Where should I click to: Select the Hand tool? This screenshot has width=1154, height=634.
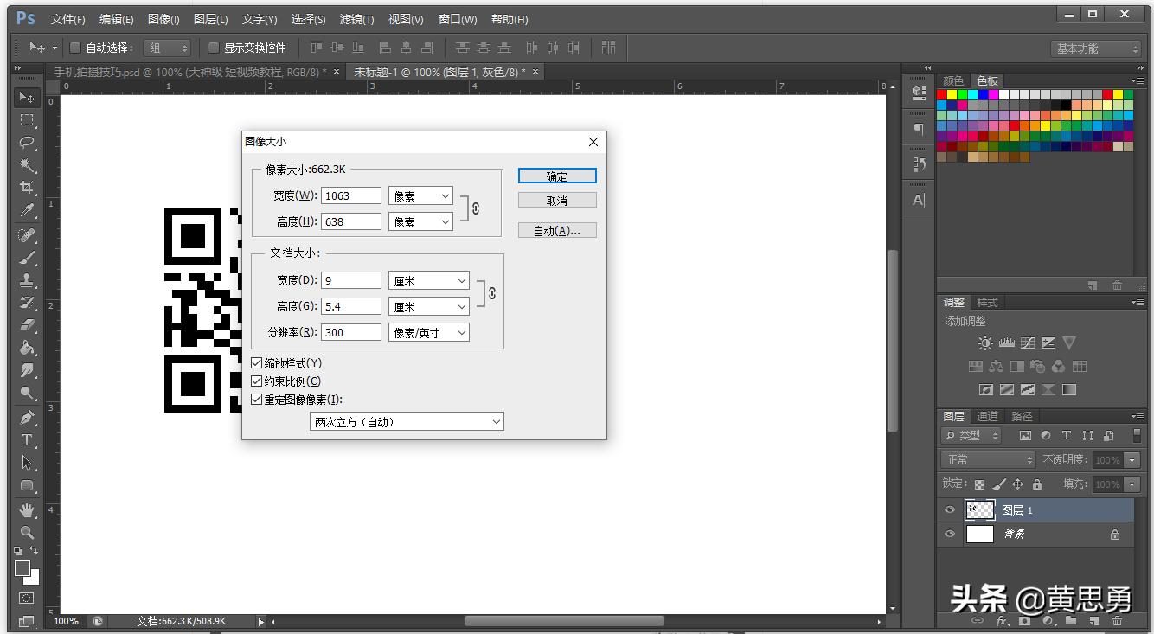[27, 509]
